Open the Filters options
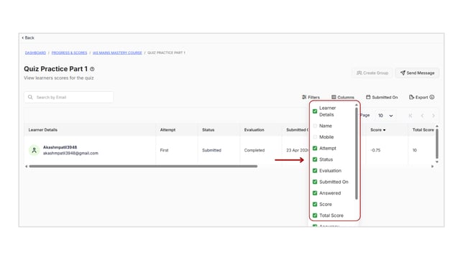 click(311, 97)
